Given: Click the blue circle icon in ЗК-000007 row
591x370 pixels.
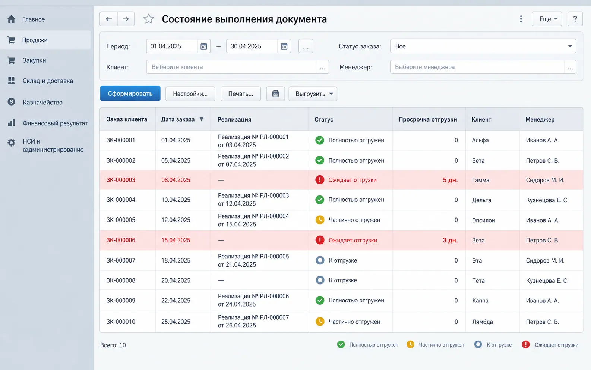Looking at the screenshot, I should click(320, 260).
